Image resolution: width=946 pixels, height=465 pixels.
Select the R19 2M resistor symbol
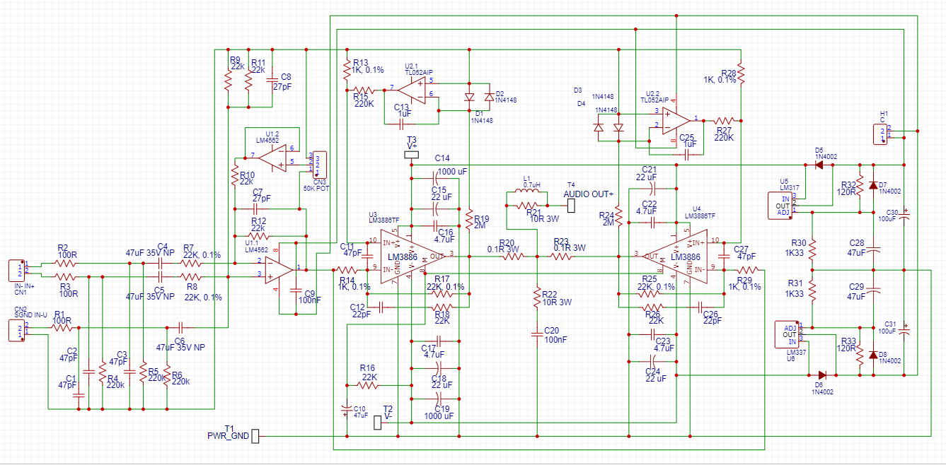pos(468,218)
